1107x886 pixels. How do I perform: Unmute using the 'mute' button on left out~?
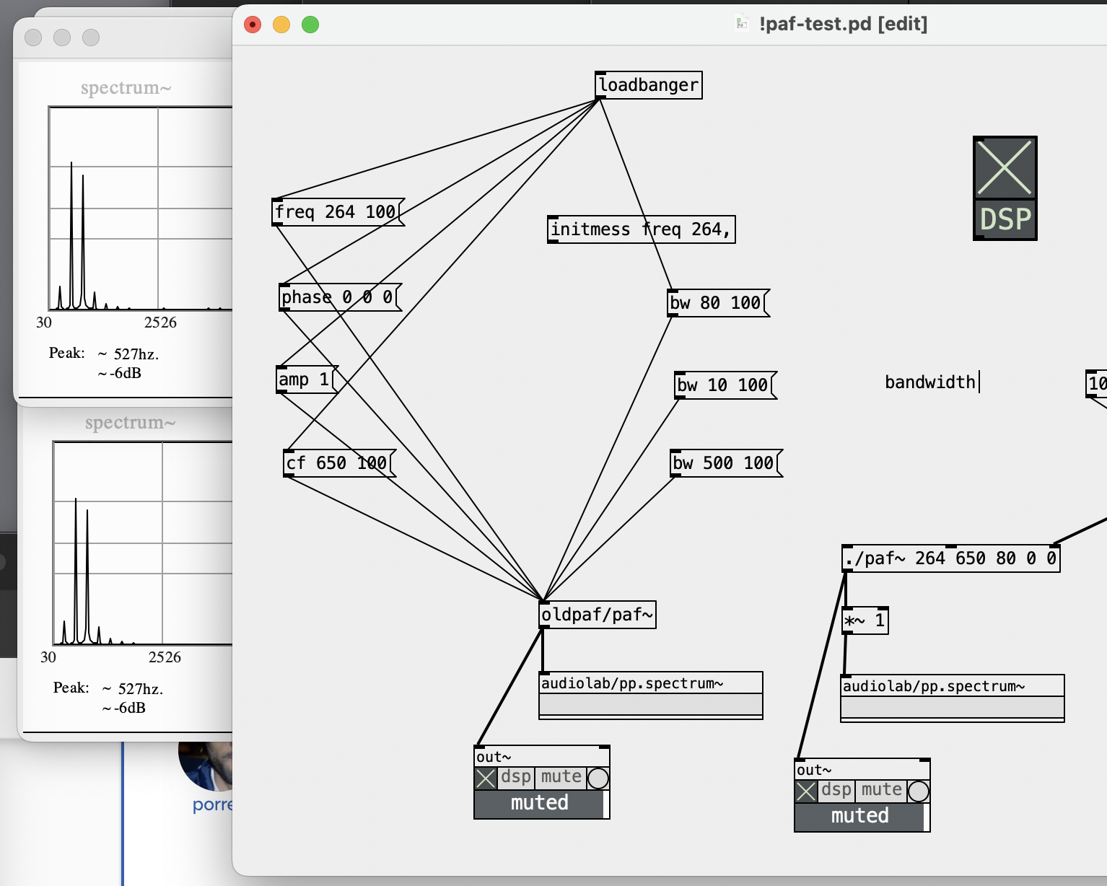(x=560, y=777)
